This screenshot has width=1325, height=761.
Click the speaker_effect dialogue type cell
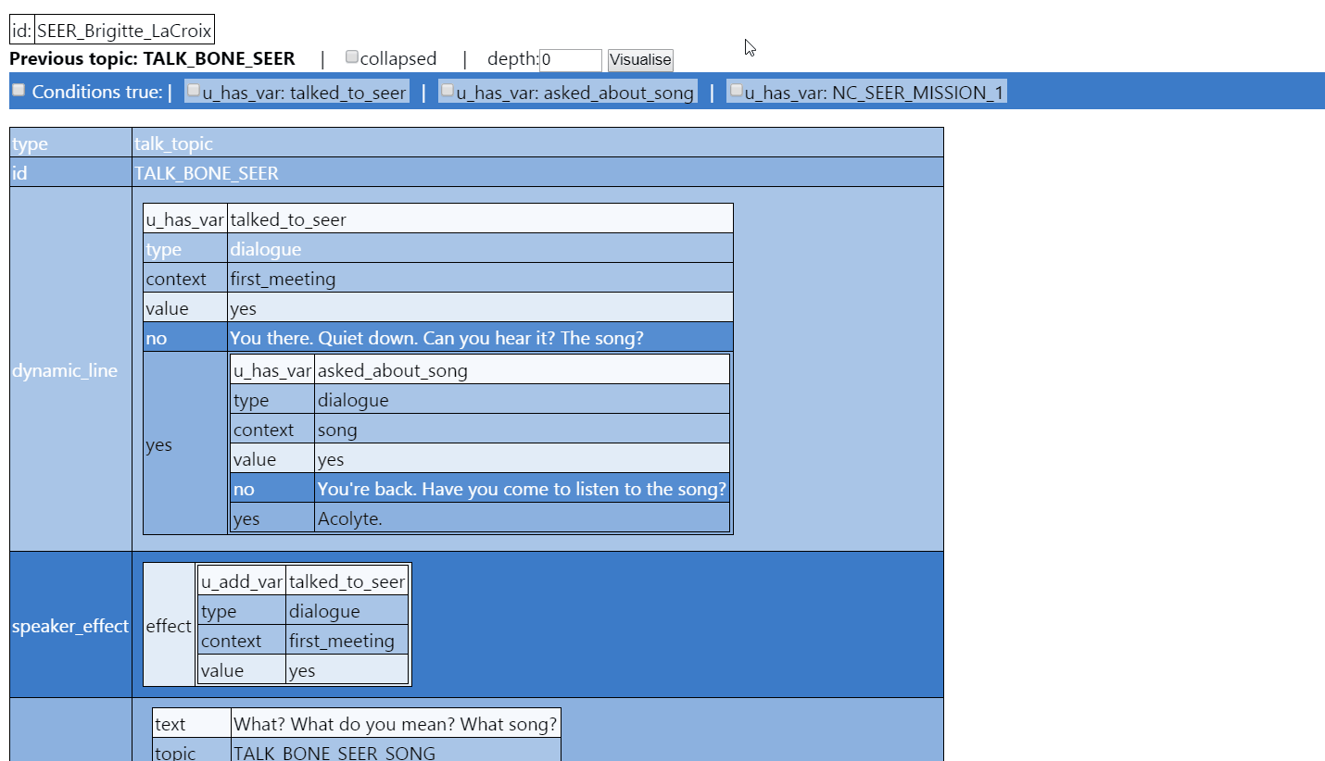click(347, 610)
